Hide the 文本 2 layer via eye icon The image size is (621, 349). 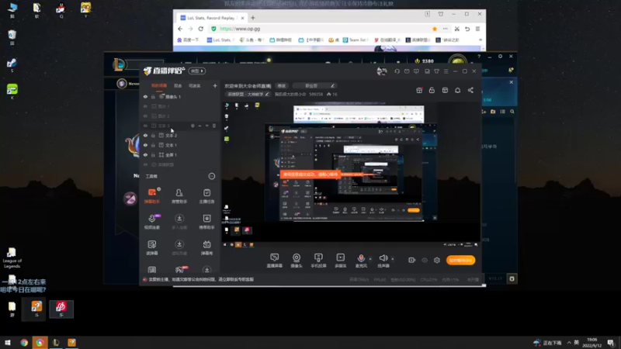click(145, 135)
